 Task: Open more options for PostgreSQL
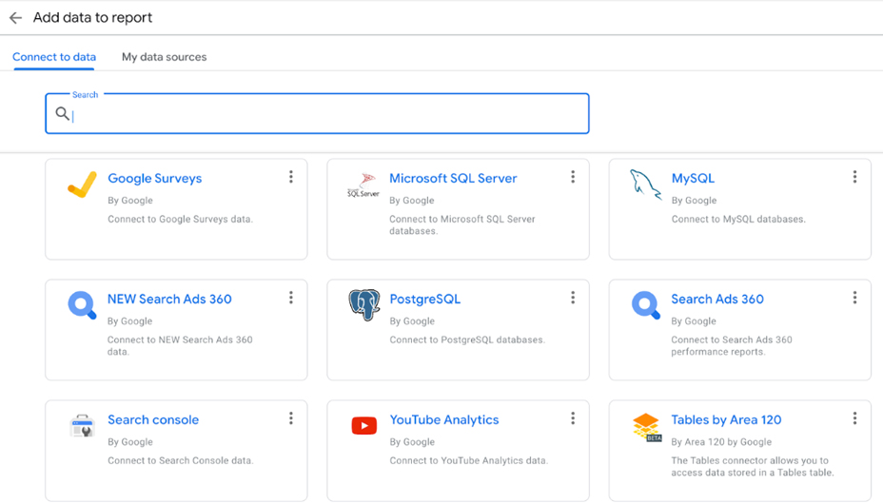[x=573, y=298]
